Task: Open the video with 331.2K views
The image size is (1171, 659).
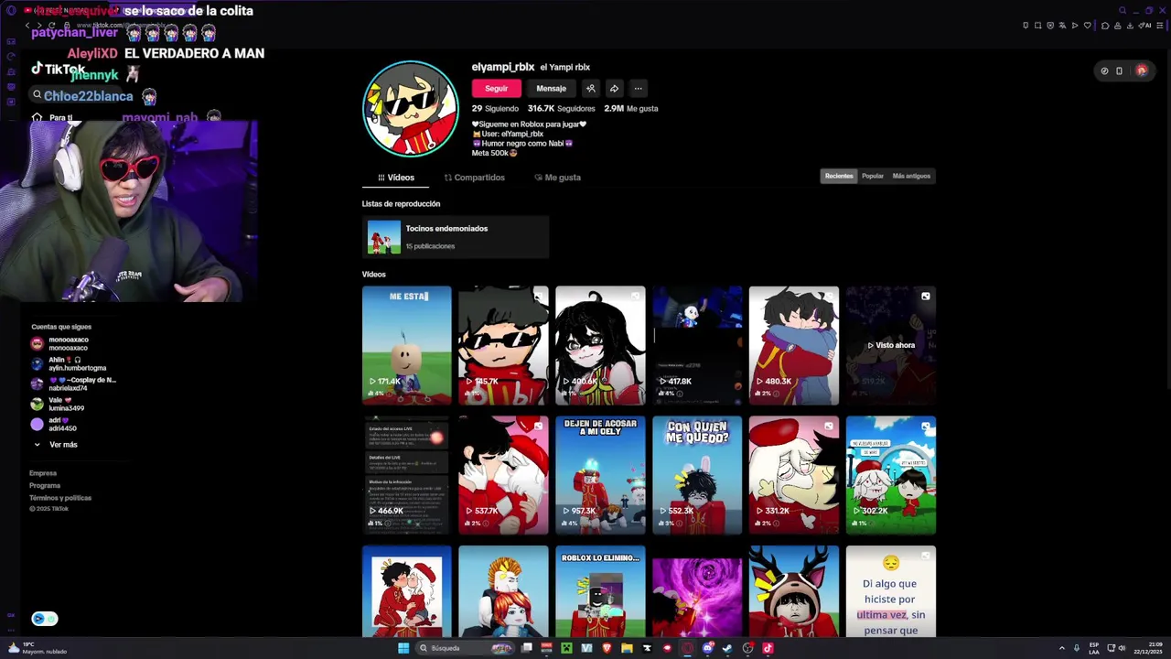Action: click(794, 475)
